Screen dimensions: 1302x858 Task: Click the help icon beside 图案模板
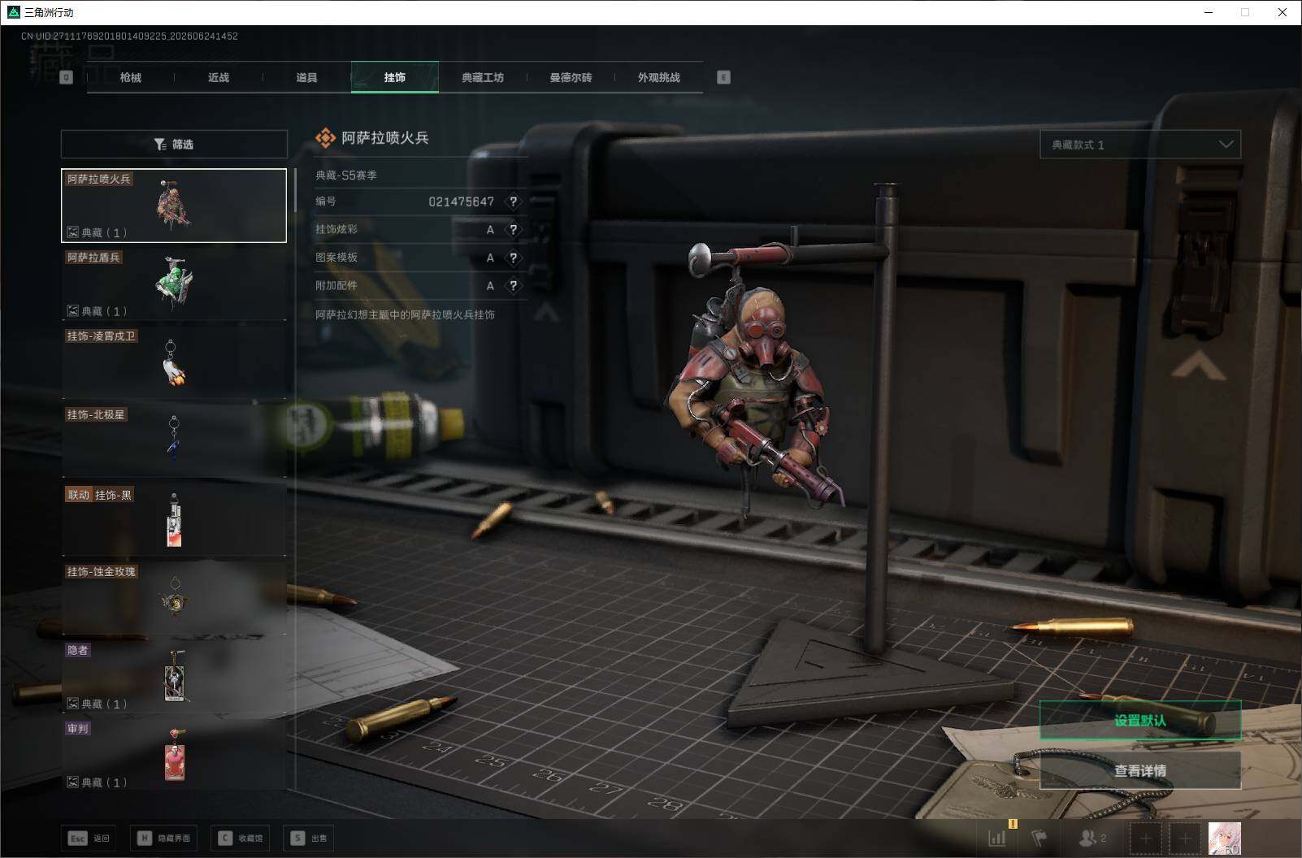[513, 258]
